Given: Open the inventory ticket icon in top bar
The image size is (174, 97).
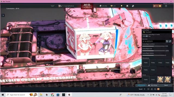Looking at the screenshot, I should (133, 6).
